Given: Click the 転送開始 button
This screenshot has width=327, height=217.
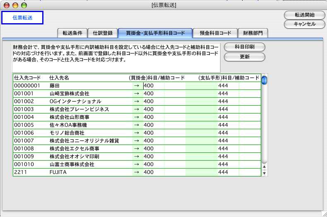Looking at the screenshot, I should click(x=304, y=15).
